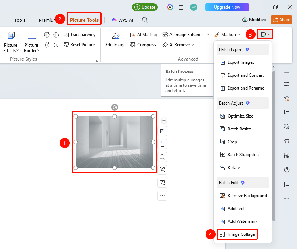Launch AI Matting from the ribbon
This screenshot has width=297, height=249.
tap(144, 35)
